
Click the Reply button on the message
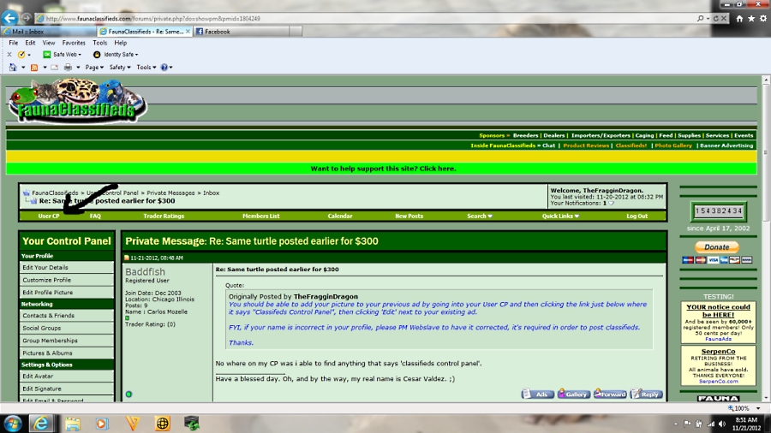coord(647,394)
